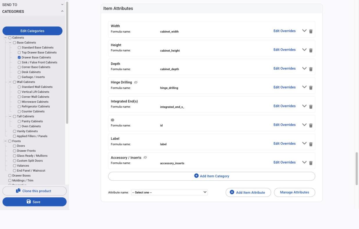Check Oven Cabinets checkbox
This screenshot has height=229, width=359.
[x=19, y=126]
